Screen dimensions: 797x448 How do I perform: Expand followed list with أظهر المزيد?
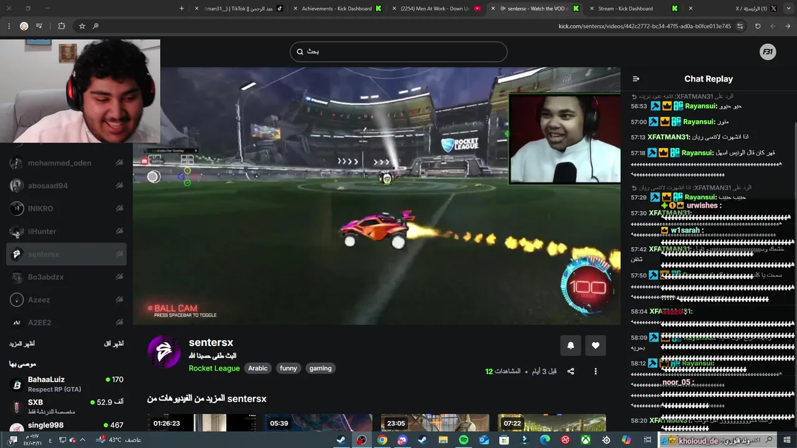pos(22,343)
